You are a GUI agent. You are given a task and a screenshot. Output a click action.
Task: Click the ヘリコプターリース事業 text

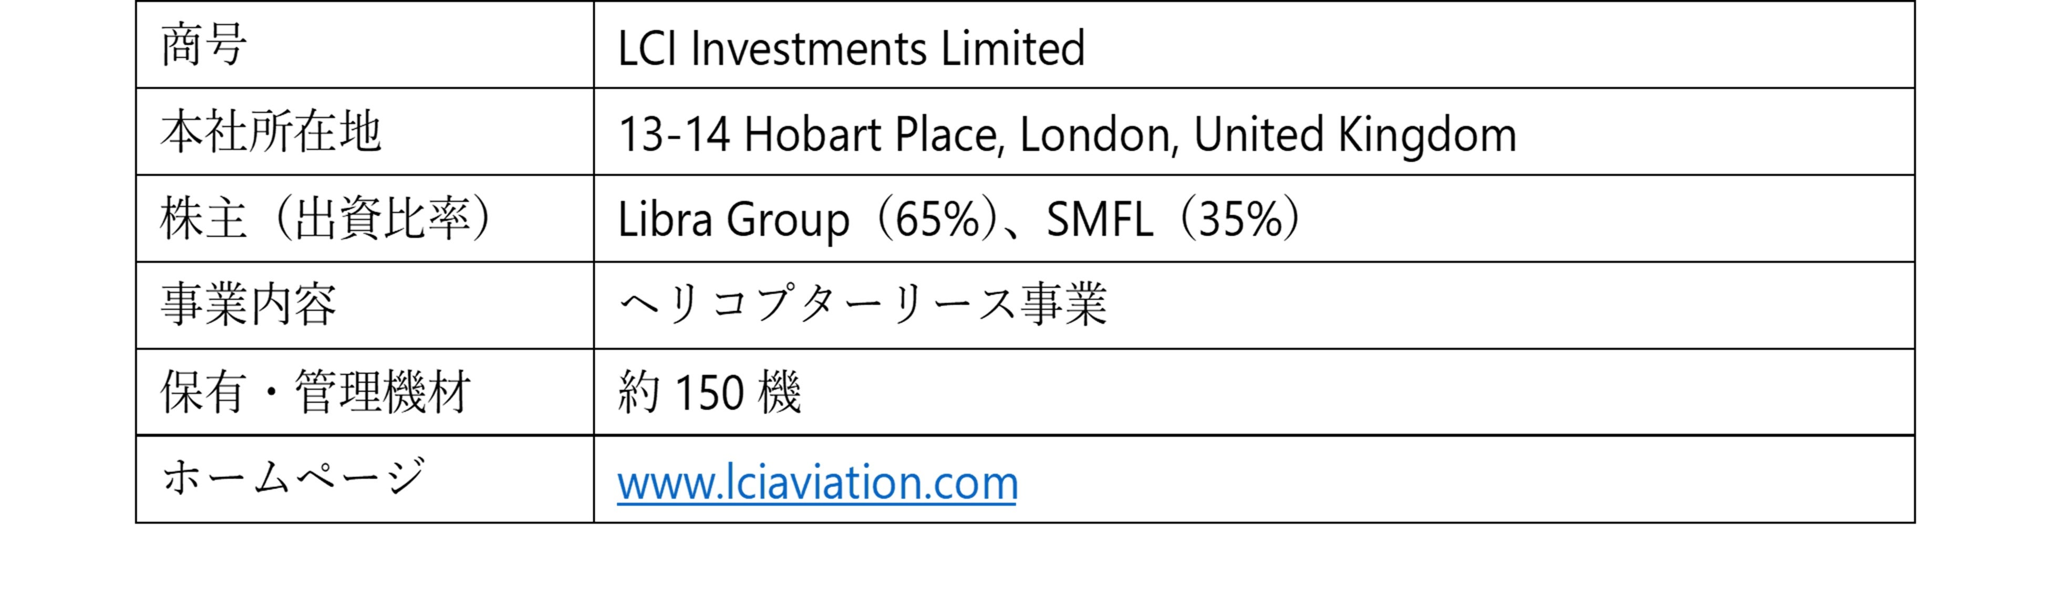862,306
